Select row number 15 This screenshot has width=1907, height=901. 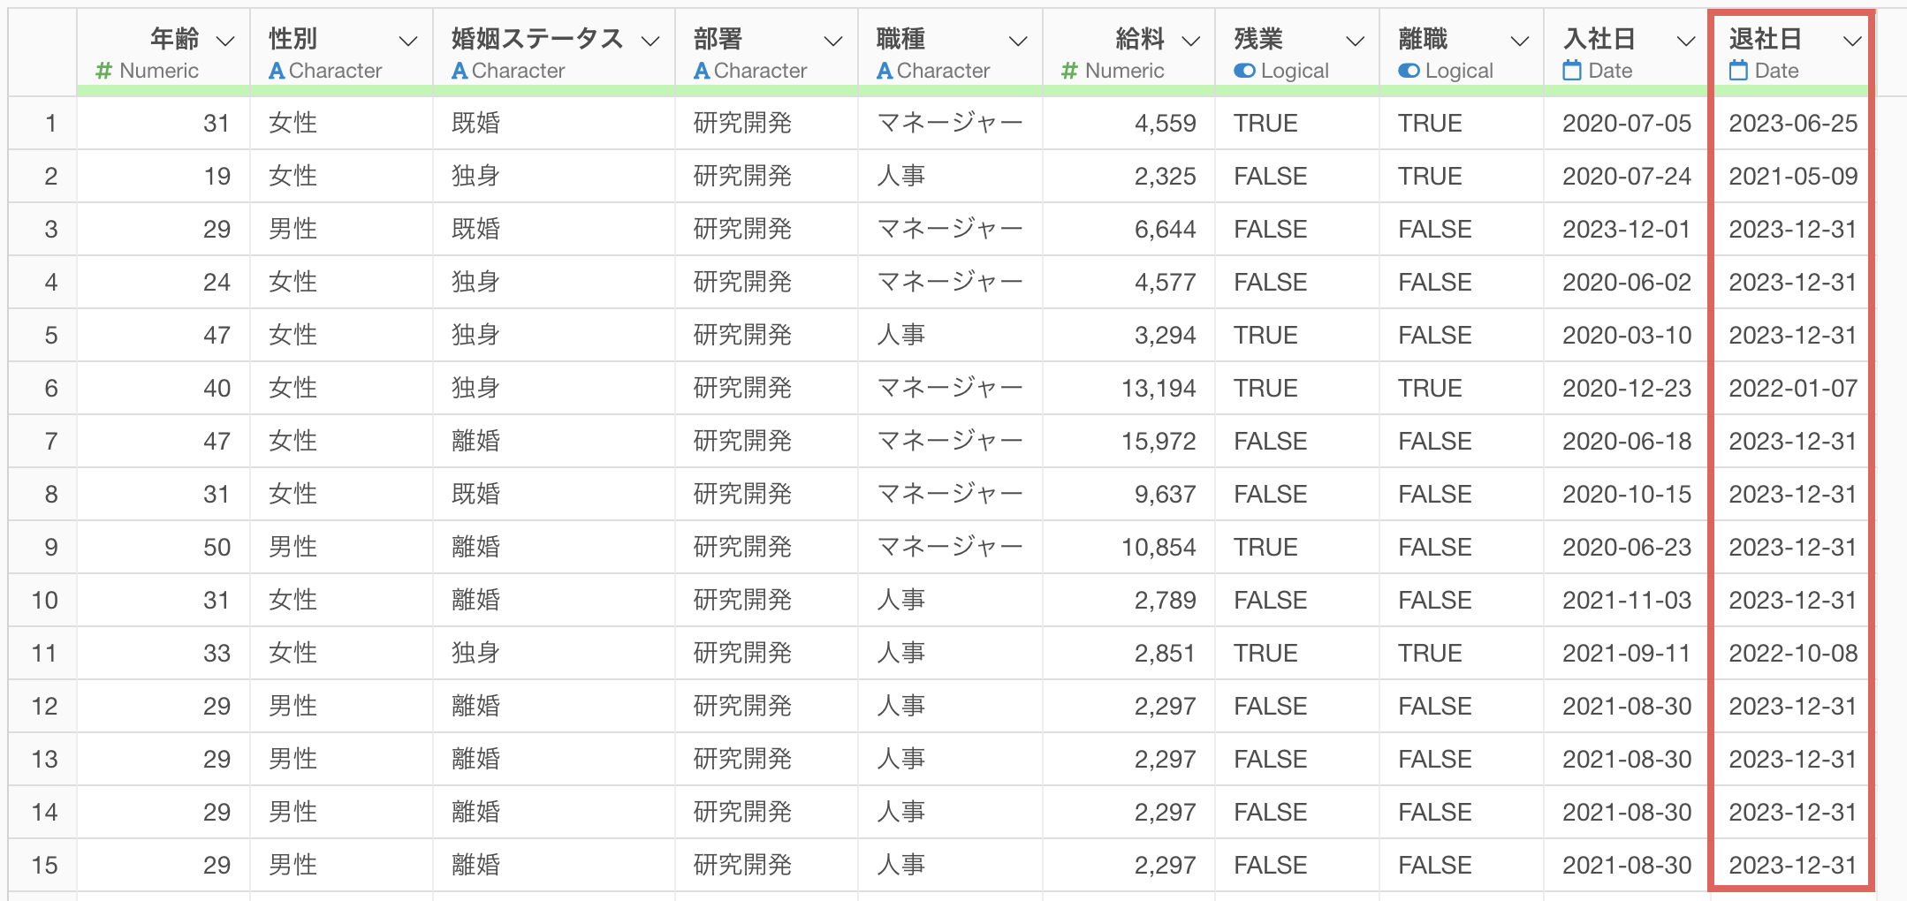tap(44, 866)
